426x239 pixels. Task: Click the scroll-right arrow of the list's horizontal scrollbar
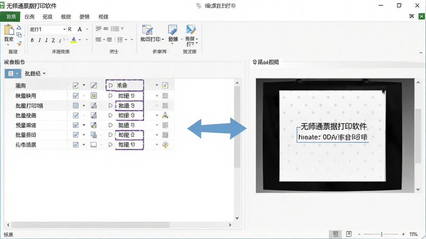[230, 225]
